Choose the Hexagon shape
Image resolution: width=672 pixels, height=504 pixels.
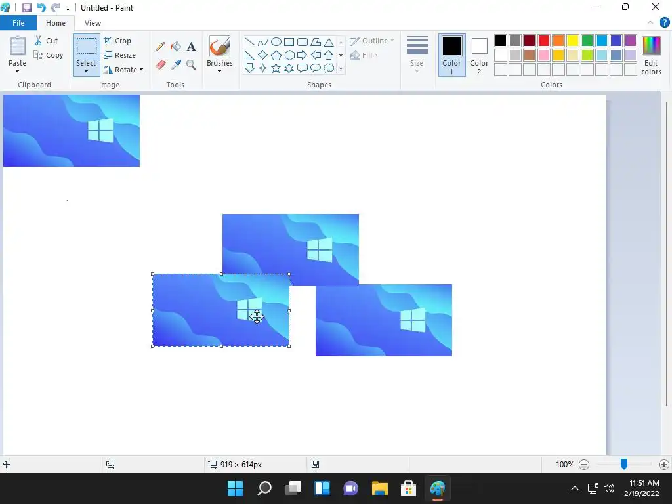[289, 55]
